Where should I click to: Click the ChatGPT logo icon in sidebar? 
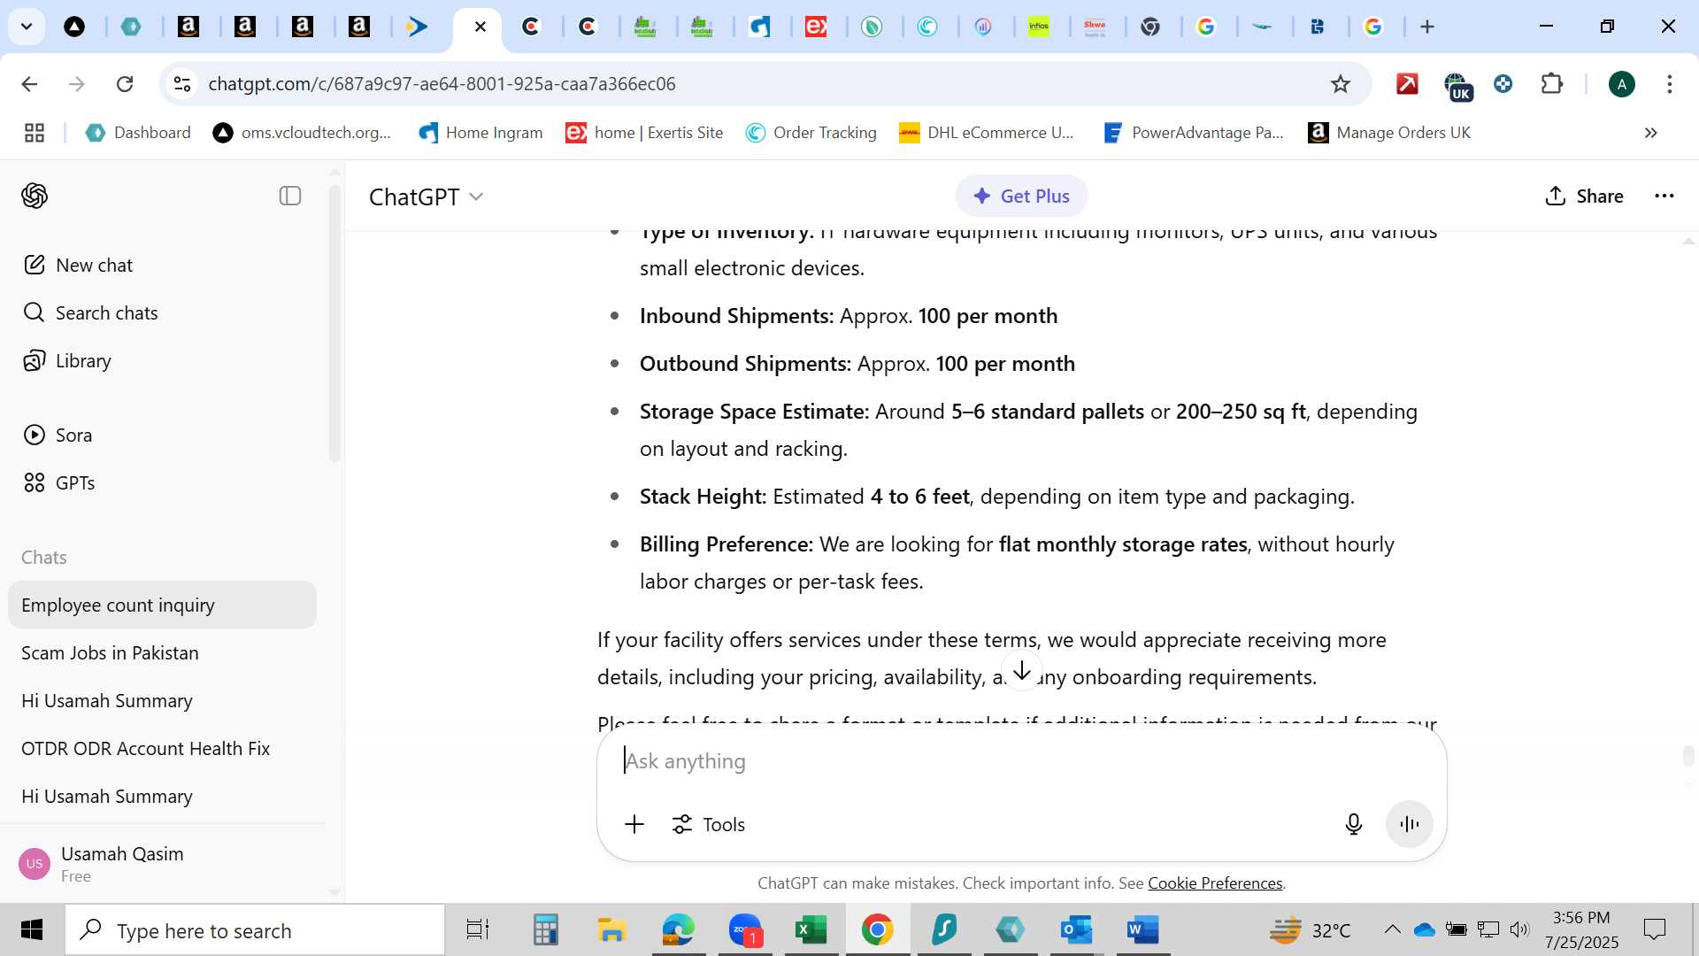35,196
